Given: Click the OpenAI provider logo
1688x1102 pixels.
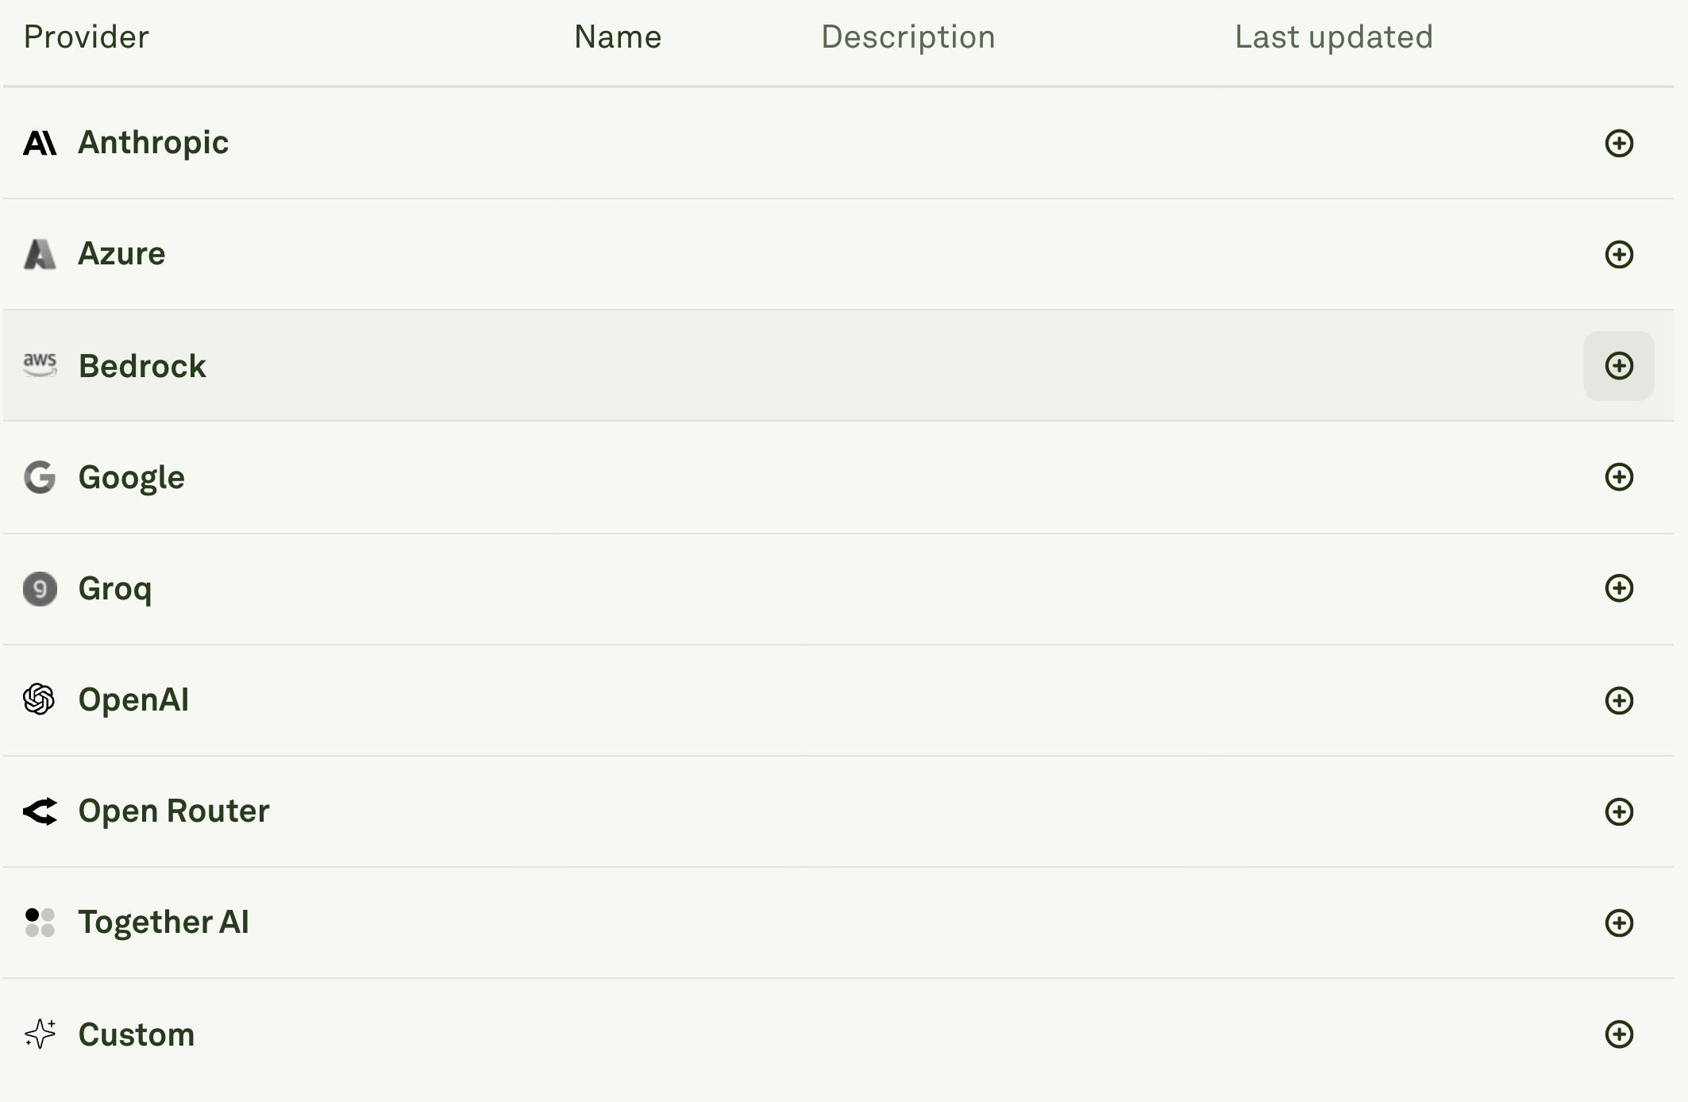Looking at the screenshot, I should 40,699.
